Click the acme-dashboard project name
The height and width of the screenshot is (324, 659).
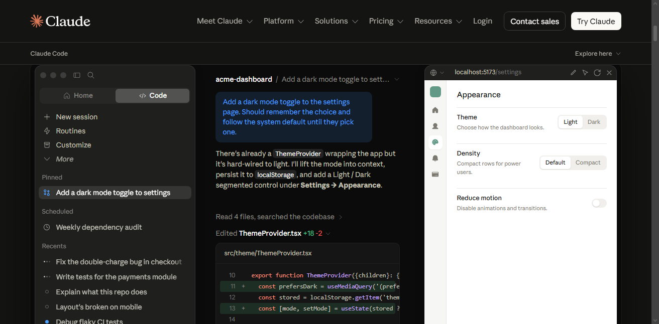click(244, 79)
